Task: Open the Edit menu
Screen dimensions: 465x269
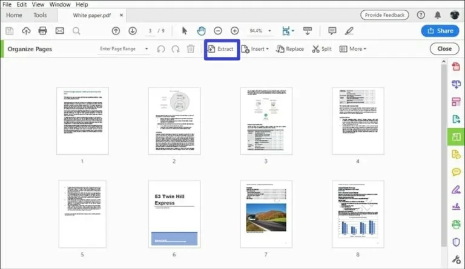Action: [x=21, y=4]
